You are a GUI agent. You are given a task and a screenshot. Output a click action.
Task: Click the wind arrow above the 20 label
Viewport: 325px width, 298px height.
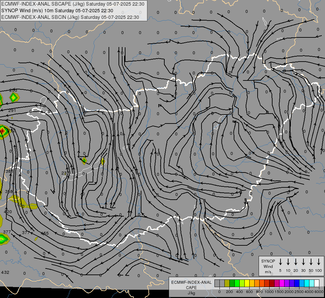coord(296,262)
